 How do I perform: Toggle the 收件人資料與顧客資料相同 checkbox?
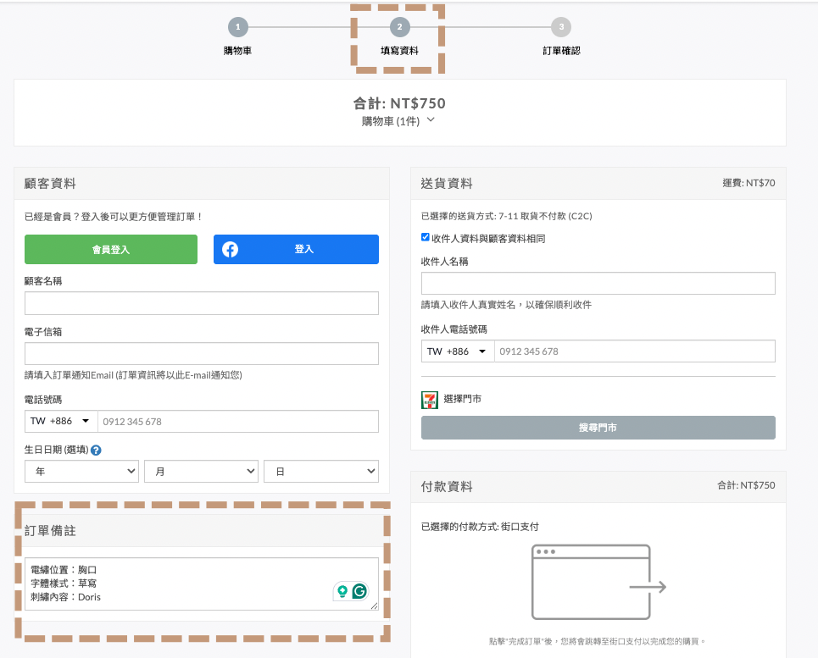[x=426, y=238]
